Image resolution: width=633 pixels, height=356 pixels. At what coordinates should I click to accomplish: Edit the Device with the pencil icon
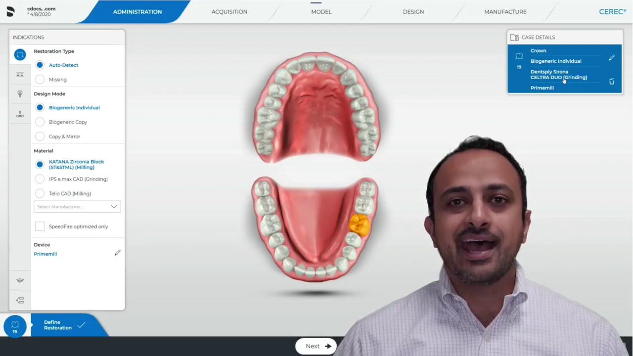click(117, 253)
